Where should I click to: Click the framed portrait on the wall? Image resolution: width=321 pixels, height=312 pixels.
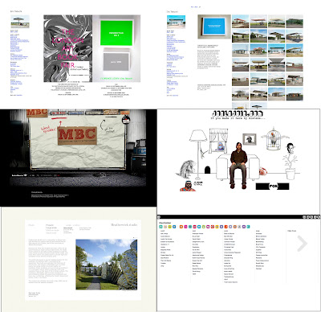(x=250, y=139)
